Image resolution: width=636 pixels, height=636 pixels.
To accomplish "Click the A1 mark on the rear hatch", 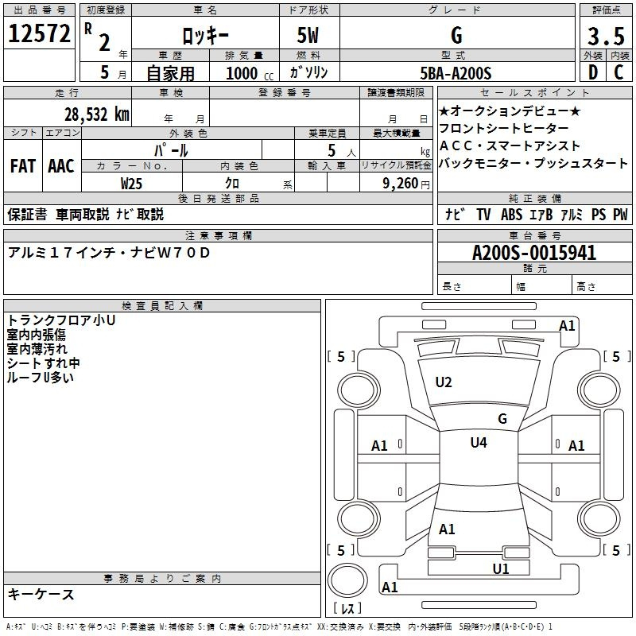I will point(447,529).
